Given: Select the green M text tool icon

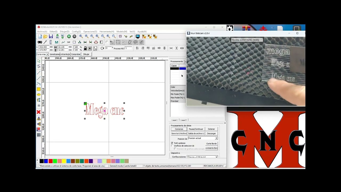Looking at the screenshot, I should [x=56, y=42].
